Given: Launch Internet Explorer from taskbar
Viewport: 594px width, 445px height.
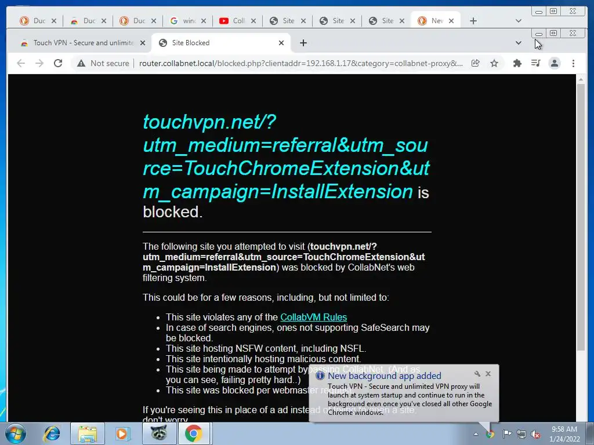Looking at the screenshot, I should 52,433.
